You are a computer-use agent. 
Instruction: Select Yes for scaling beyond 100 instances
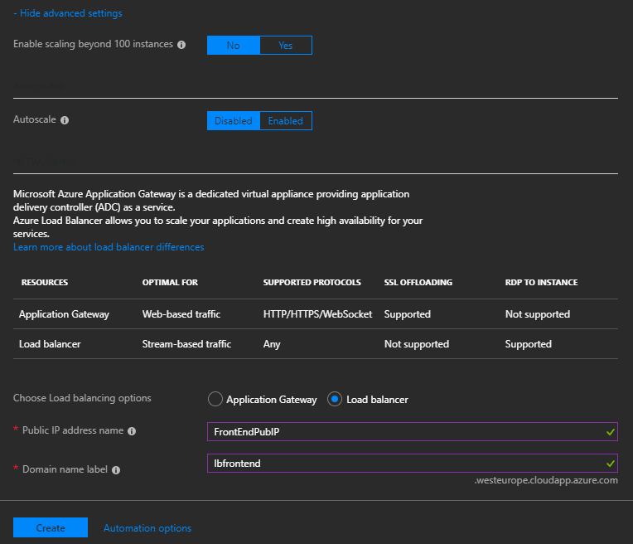286,46
